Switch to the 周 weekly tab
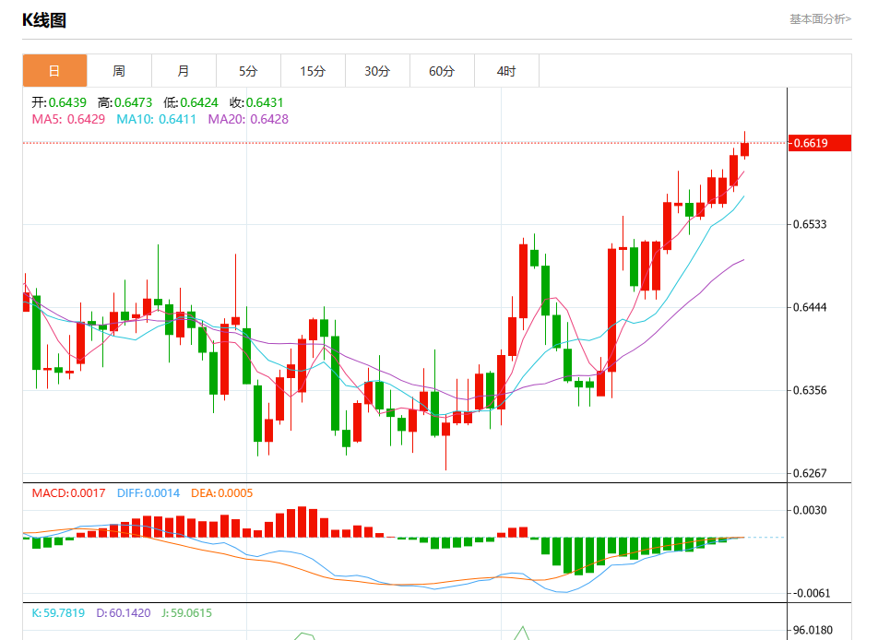Screen dimensions: 878x640 119,71
